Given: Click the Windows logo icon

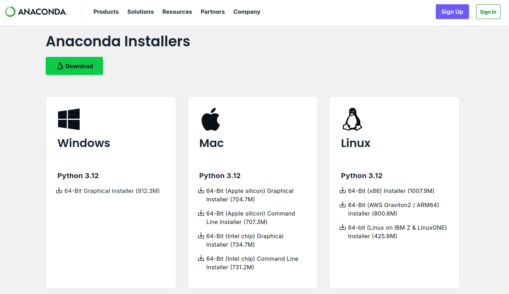Looking at the screenshot, I should pos(69,119).
